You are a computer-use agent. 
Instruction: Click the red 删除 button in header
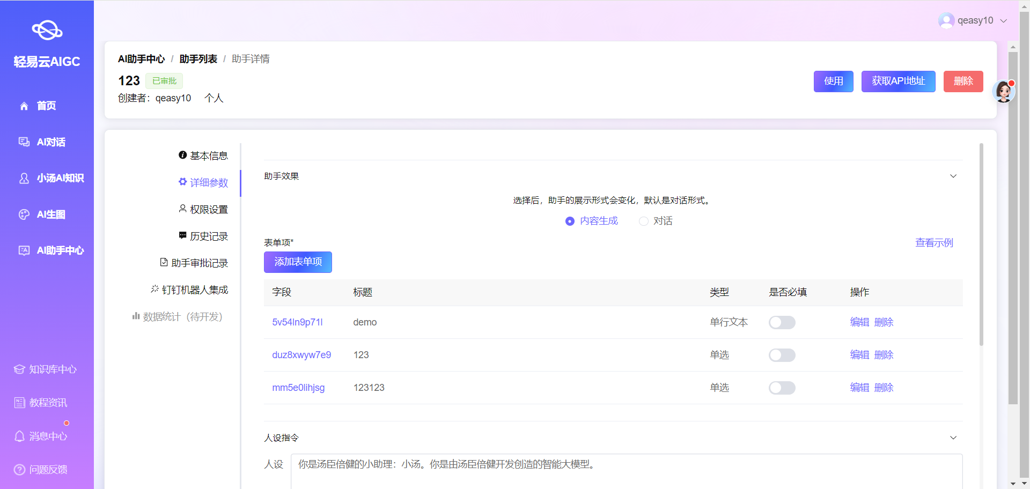(963, 81)
